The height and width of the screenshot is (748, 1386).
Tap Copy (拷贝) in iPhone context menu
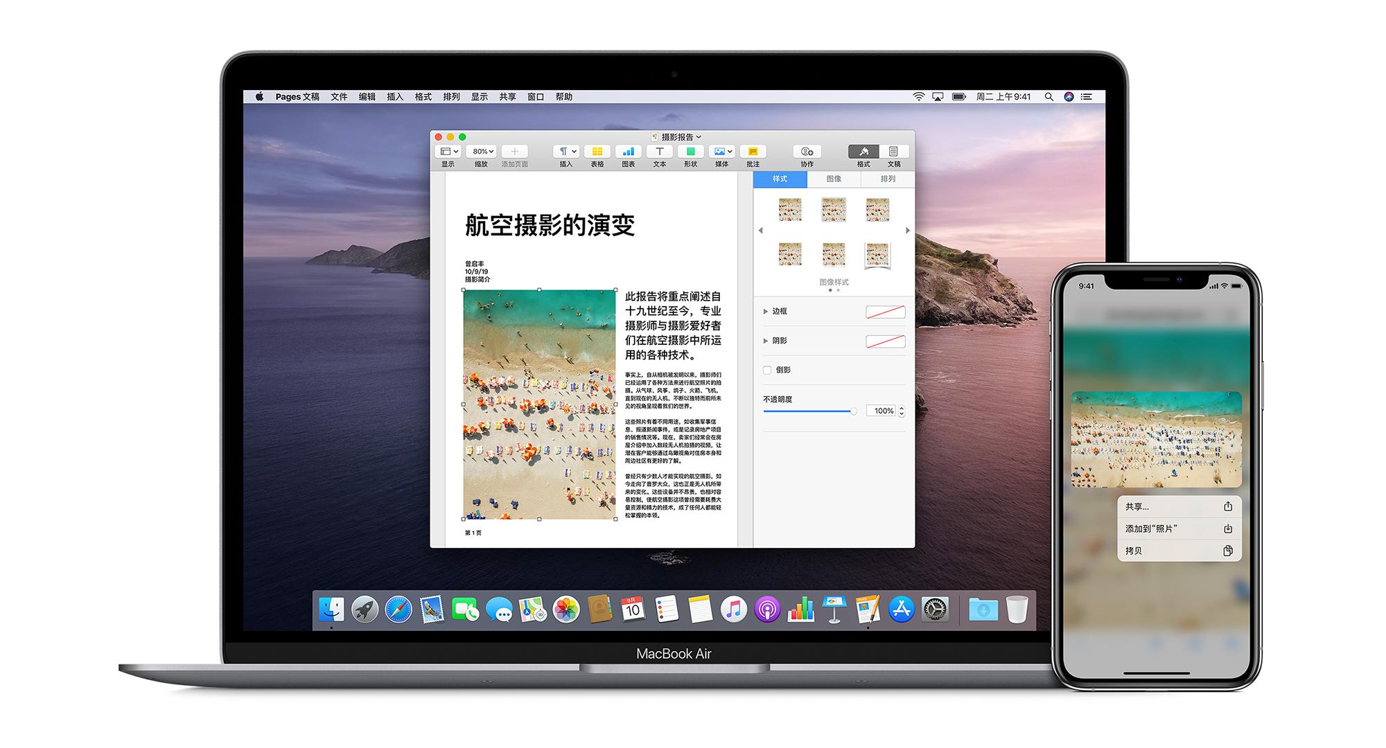tap(1178, 551)
